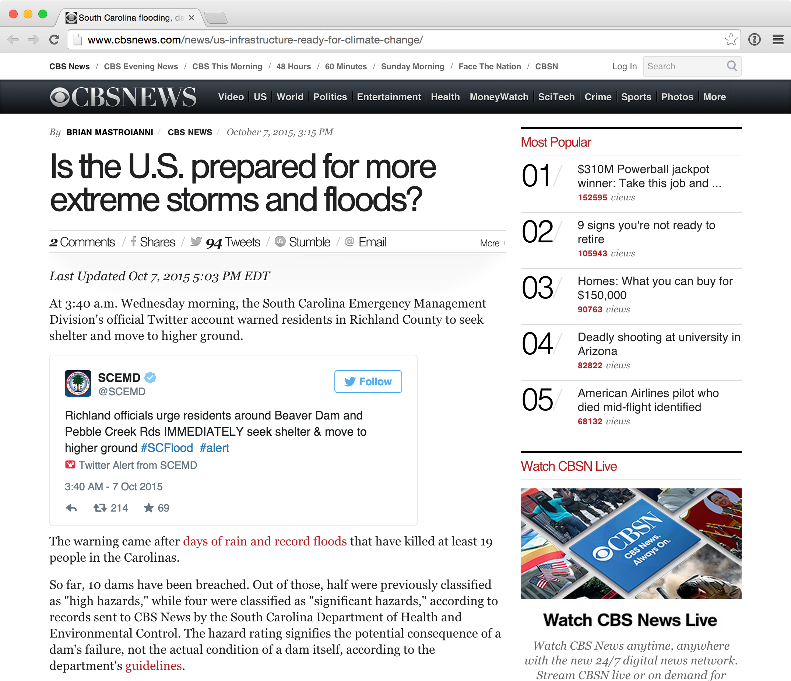Open the More navigation menu
Image resolution: width=791 pixels, height=681 pixels.
[714, 97]
